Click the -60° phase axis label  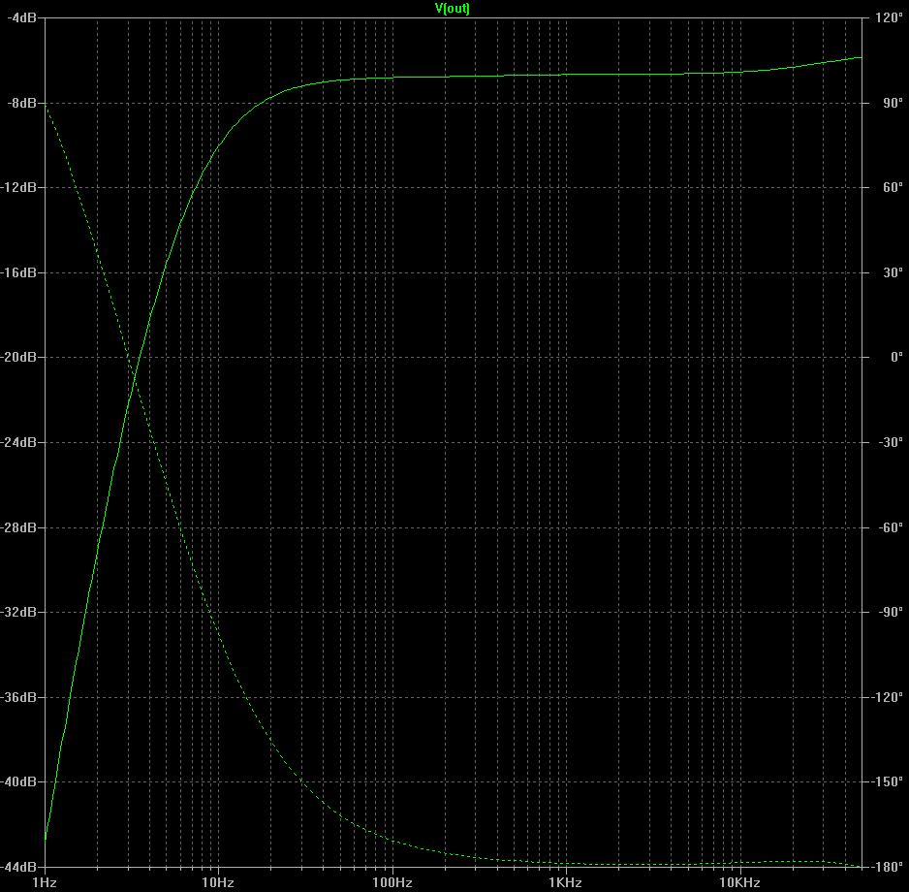(891, 527)
